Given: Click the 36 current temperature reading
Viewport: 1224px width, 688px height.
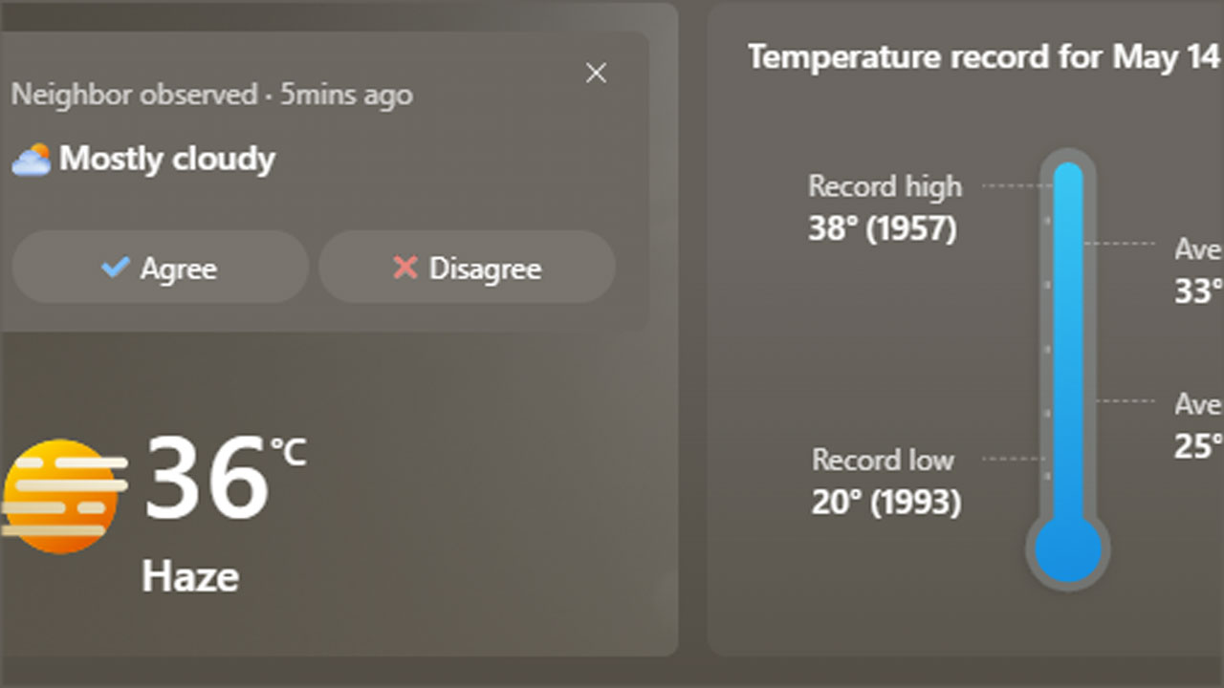Looking at the screenshot, I should click(206, 478).
